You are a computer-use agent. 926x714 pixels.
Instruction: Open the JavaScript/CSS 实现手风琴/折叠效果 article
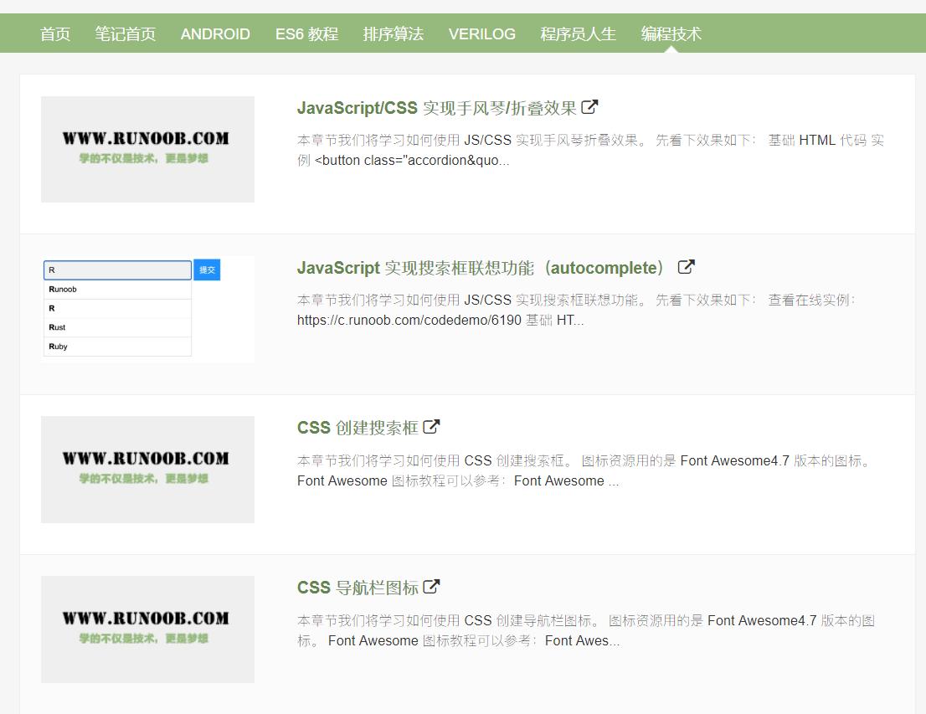tap(434, 107)
